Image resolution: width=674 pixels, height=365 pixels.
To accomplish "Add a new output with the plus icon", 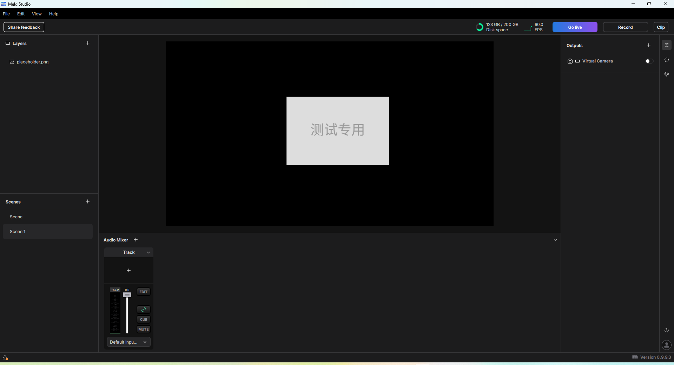I will (648, 45).
